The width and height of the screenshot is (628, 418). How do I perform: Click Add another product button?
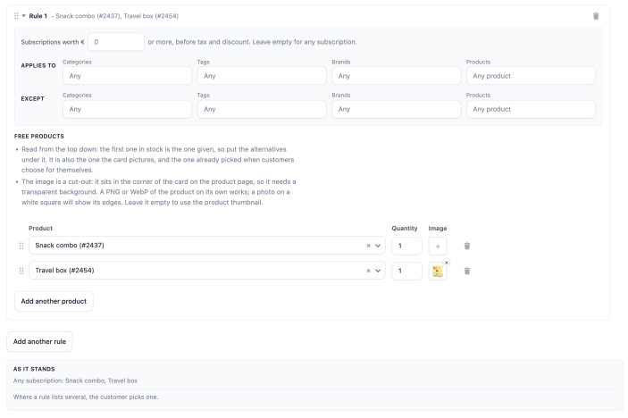[54, 301]
